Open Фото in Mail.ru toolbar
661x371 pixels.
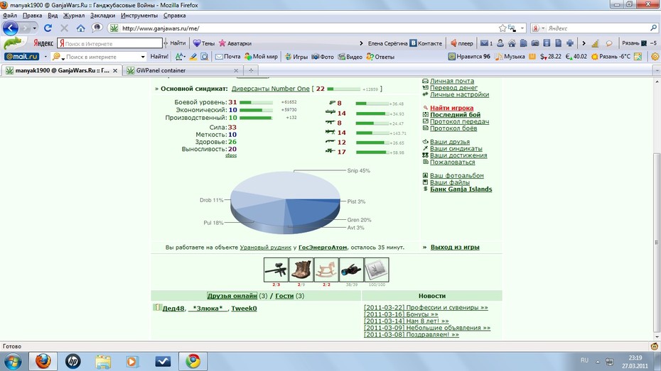click(x=323, y=56)
